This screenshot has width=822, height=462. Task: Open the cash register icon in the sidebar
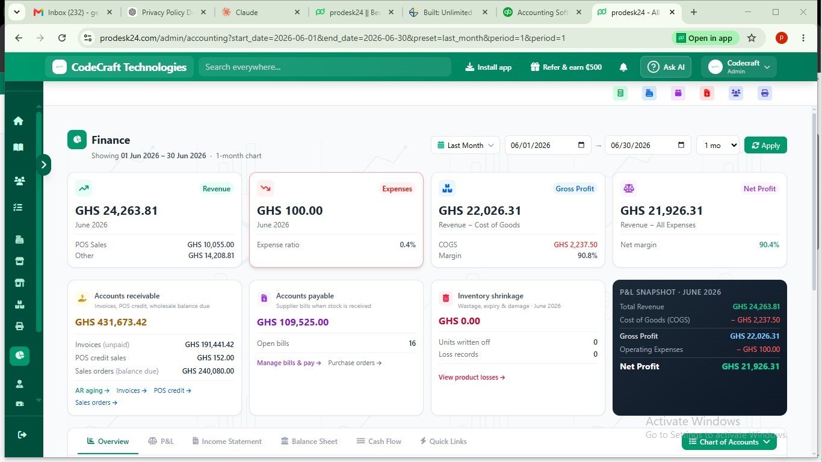click(x=19, y=239)
